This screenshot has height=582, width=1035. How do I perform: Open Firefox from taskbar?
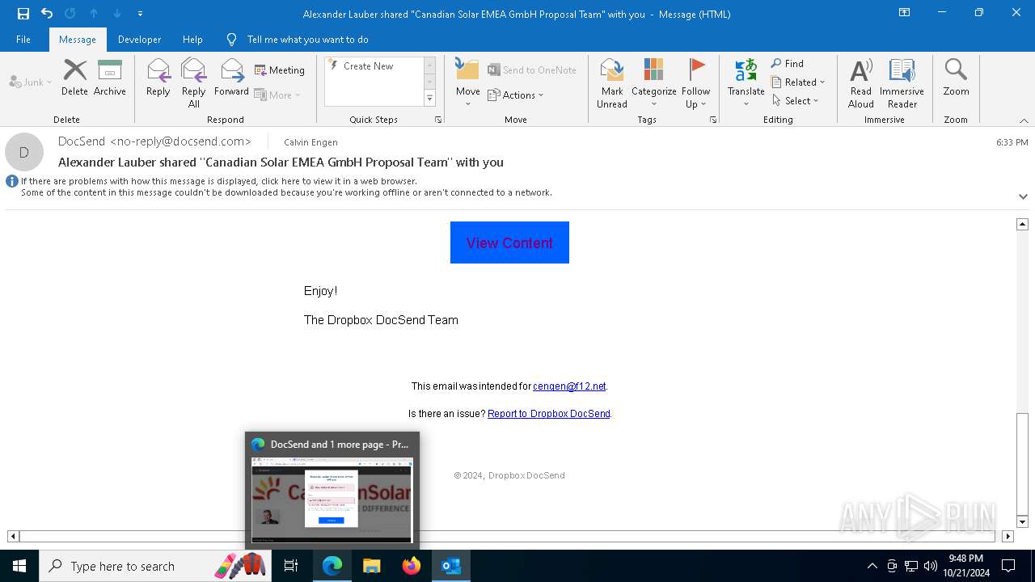[x=412, y=566]
